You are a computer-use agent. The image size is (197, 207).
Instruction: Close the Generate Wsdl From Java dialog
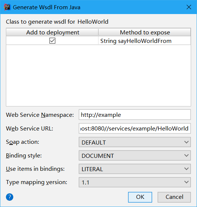coord(189,7)
